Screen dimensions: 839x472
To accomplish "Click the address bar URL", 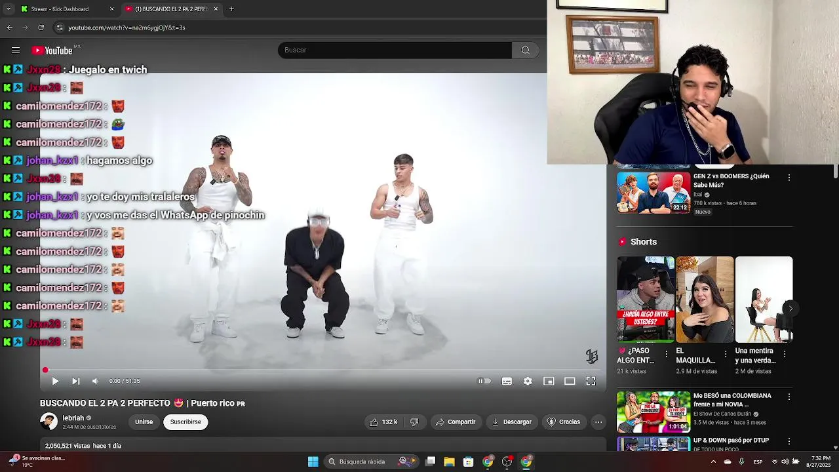I will point(127,28).
